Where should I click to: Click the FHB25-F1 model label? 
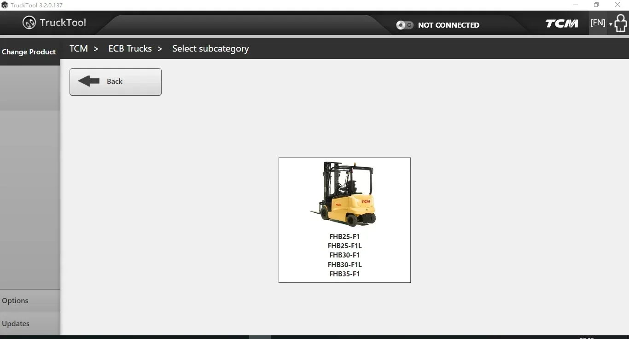[x=344, y=237]
